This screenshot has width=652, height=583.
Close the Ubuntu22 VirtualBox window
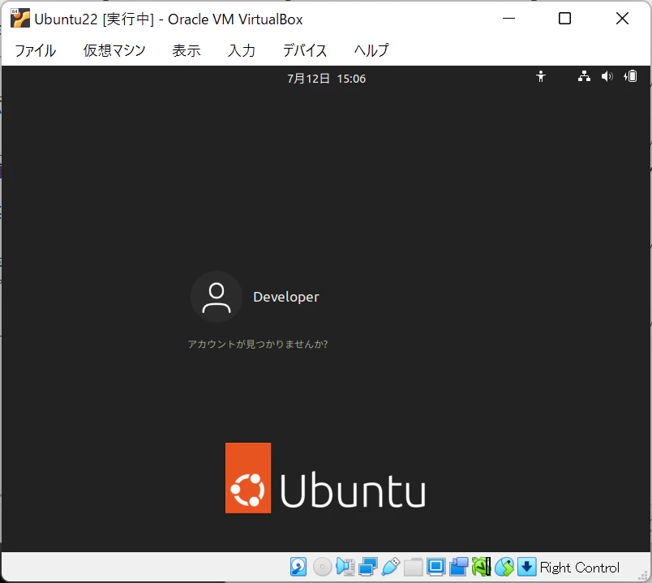pos(622,19)
